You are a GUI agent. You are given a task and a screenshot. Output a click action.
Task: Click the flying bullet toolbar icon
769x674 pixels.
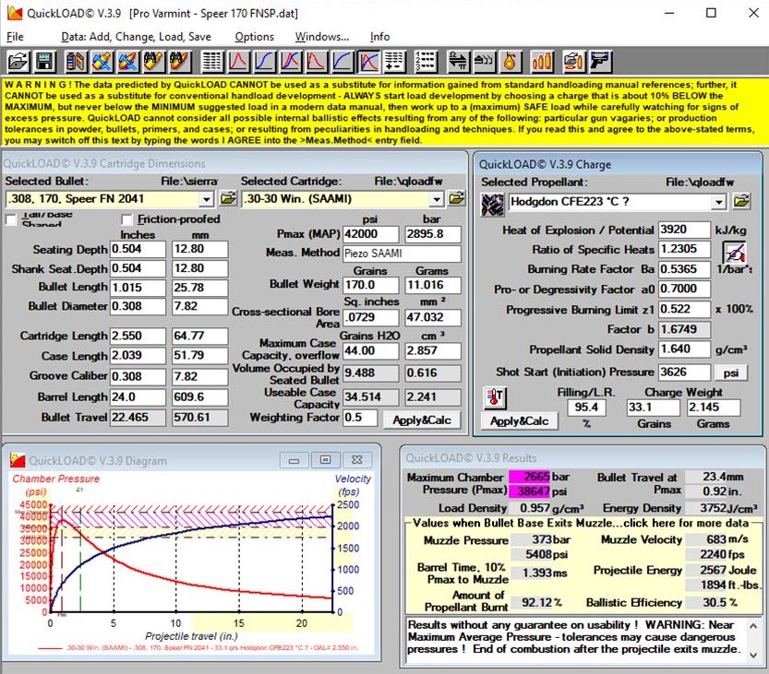[x=484, y=62]
